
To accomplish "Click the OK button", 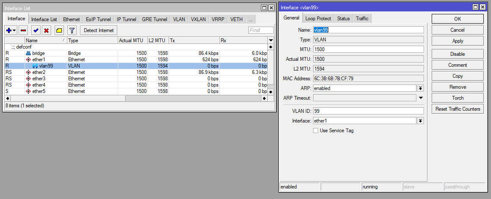I will 458,19.
